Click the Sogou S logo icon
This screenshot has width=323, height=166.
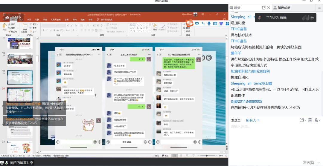(189, 23)
